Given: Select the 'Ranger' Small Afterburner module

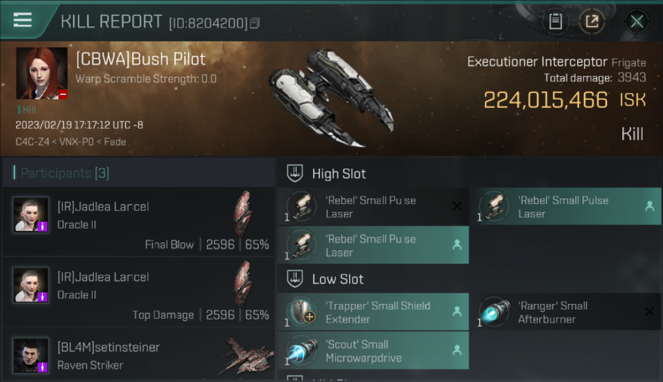Looking at the screenshot, I should pos(566,312).
